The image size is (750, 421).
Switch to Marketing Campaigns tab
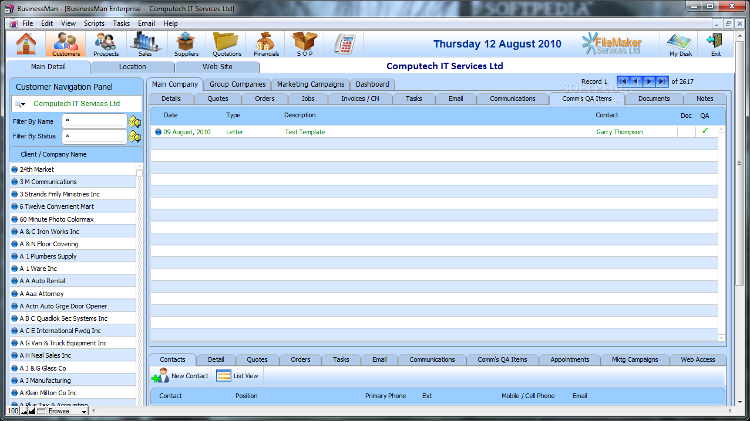point(311,84)
